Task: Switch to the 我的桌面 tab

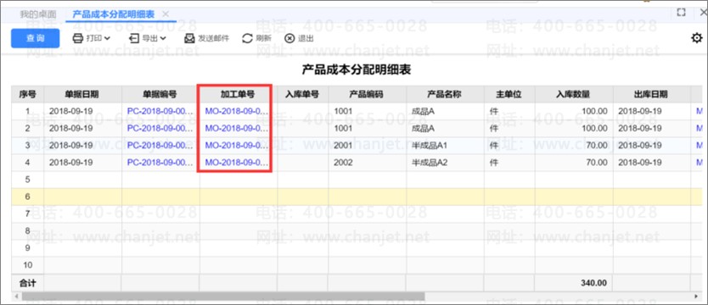Action: 38,14
